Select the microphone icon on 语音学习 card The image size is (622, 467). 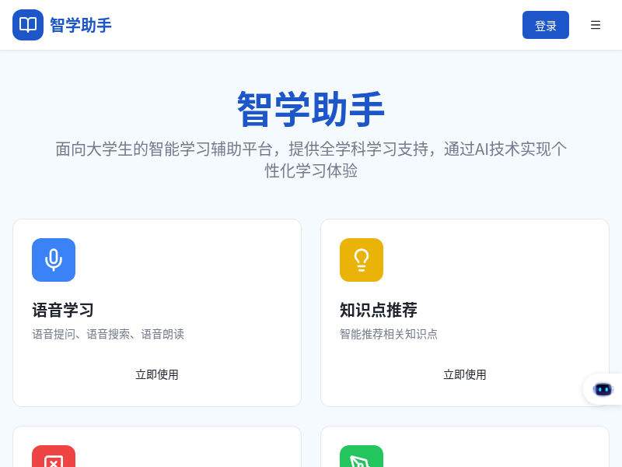click(53, 260)
